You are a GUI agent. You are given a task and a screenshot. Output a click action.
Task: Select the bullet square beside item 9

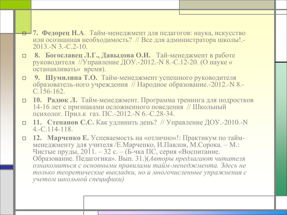(x=24, y=78)
